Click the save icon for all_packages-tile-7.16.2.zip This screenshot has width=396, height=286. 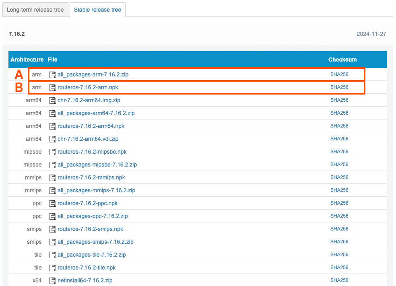tap(53, 255)
